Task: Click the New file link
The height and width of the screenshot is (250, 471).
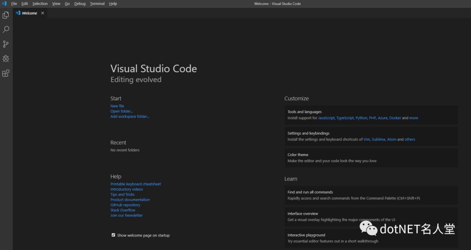Action: point(117,106)
